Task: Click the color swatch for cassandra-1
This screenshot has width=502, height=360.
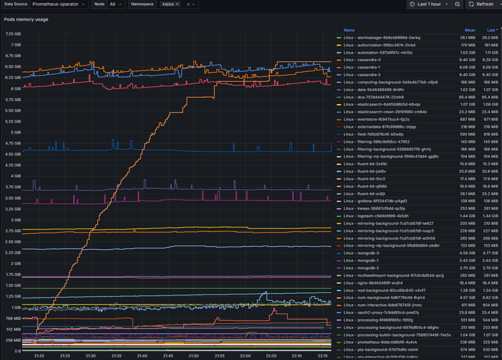Action: [x=339, y=68]
